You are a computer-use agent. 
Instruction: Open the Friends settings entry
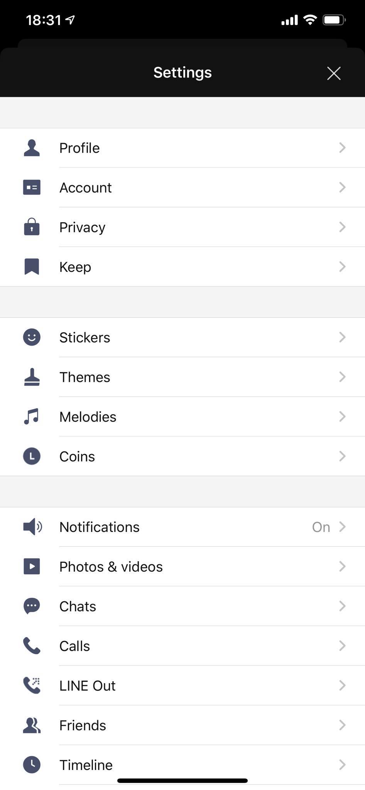83,725
